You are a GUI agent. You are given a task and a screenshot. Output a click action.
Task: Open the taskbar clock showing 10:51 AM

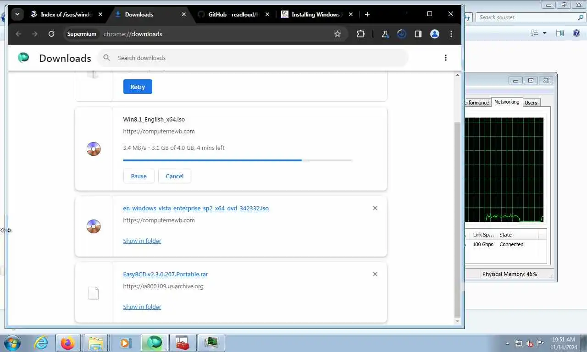[563, 343]
